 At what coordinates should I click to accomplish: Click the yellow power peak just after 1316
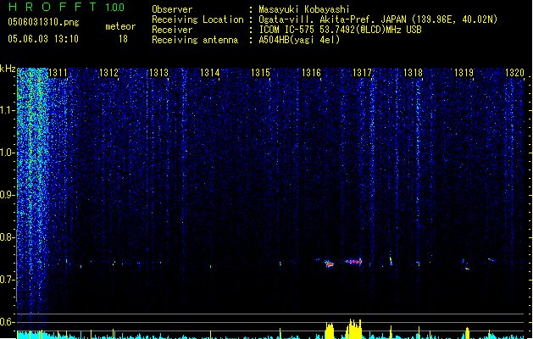330,331
